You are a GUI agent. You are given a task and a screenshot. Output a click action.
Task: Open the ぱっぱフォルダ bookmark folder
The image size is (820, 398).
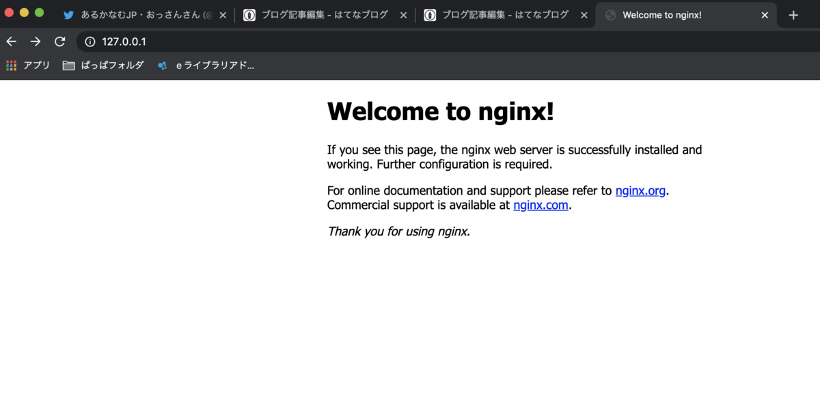(103, 66)
